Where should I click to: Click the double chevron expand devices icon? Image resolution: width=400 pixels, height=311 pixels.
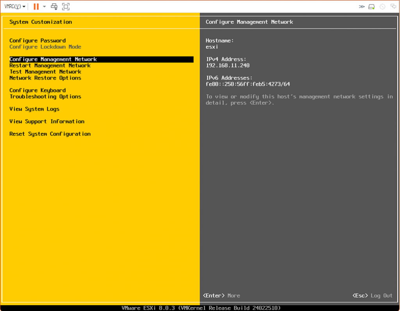(x=362, y=7)
